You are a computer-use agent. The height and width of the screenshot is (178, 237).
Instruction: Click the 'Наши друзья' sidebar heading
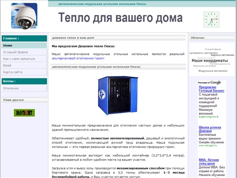[x=24, y=100]
